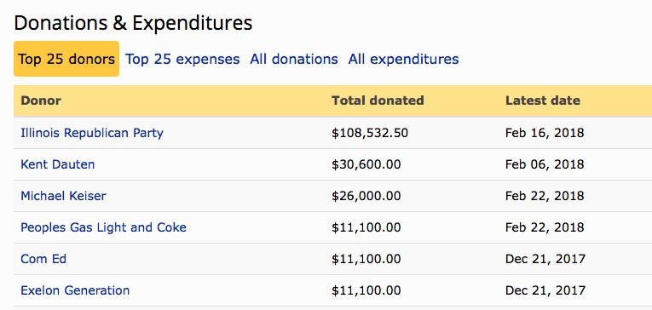
Task: Click the Donor column header
Action: 41,100
